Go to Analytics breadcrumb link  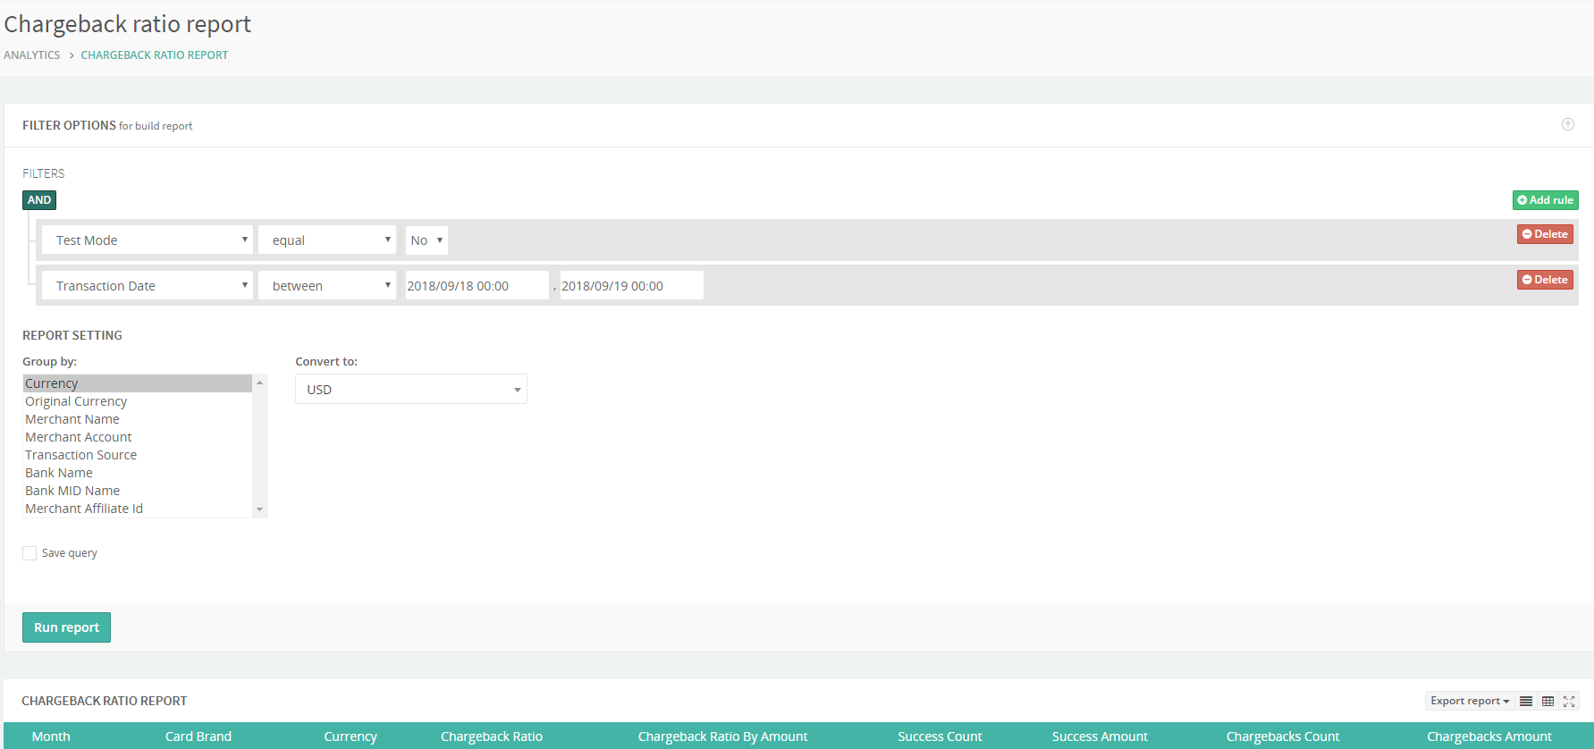point(32,55)
